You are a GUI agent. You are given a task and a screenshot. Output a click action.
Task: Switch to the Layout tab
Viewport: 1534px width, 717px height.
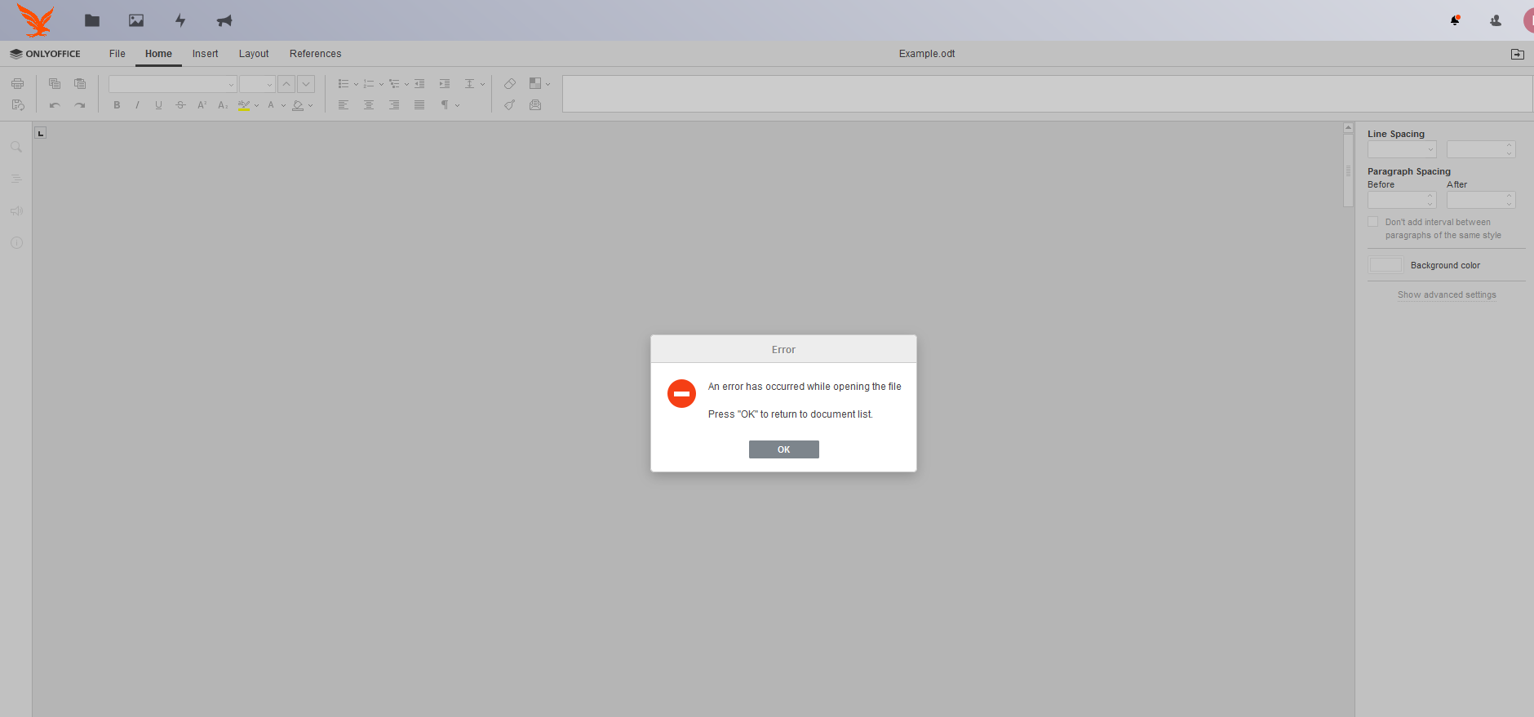coord(254,54)
